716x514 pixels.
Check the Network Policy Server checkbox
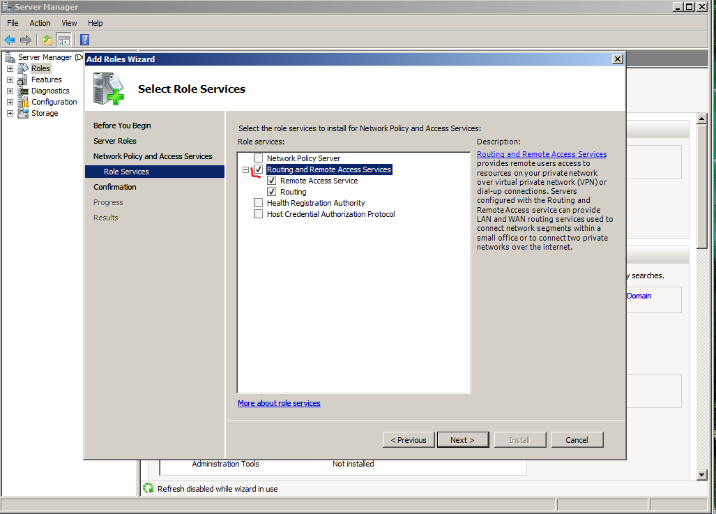(x=259, y=158)
